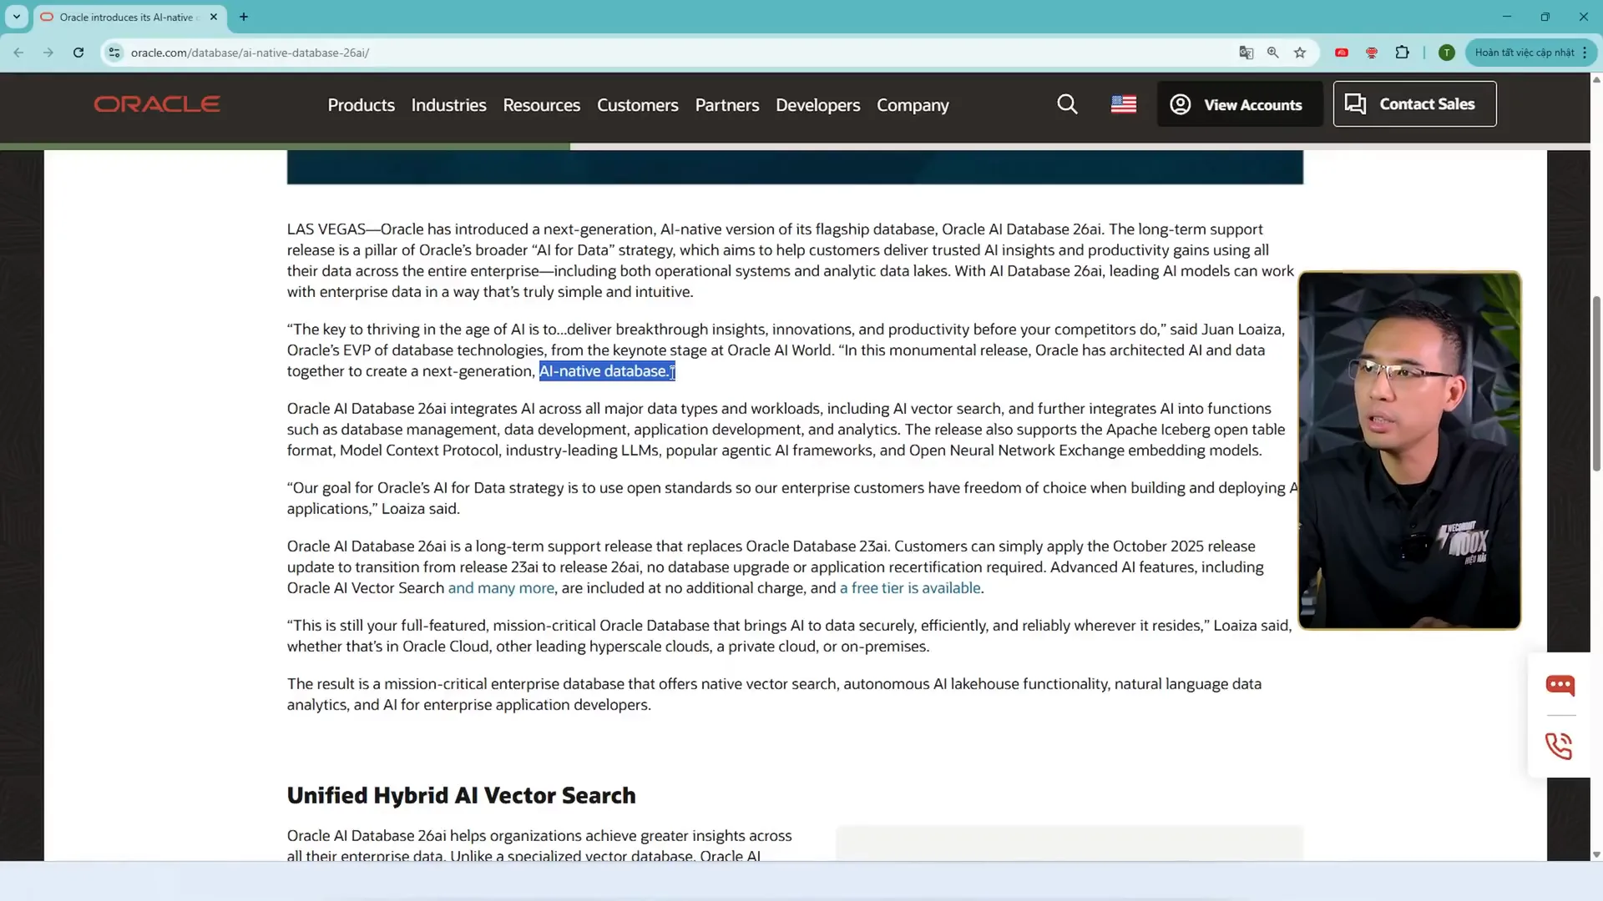The height and width of the screenshot is (901, 1603).
Task: Click the page vertical scrollbar thumb
Action: point(1596,384)
